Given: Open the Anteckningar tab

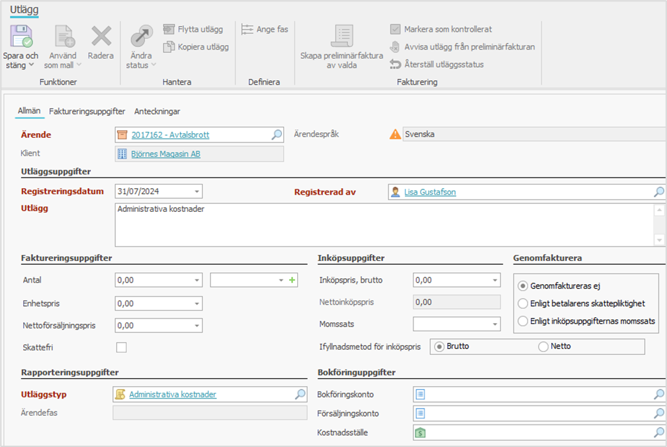Looking at the screenshot, I should (157, 111).
